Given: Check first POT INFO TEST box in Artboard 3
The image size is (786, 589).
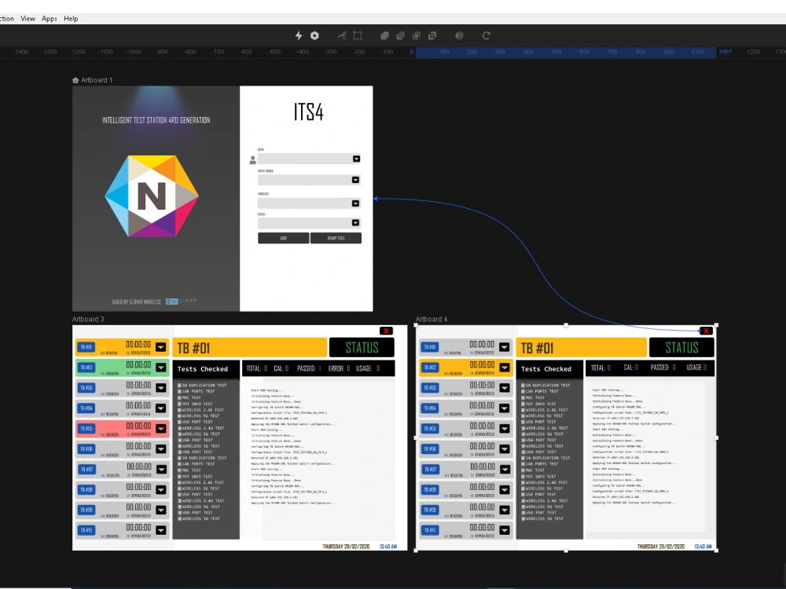Looking at the screenshot, I should click(179, 404).
